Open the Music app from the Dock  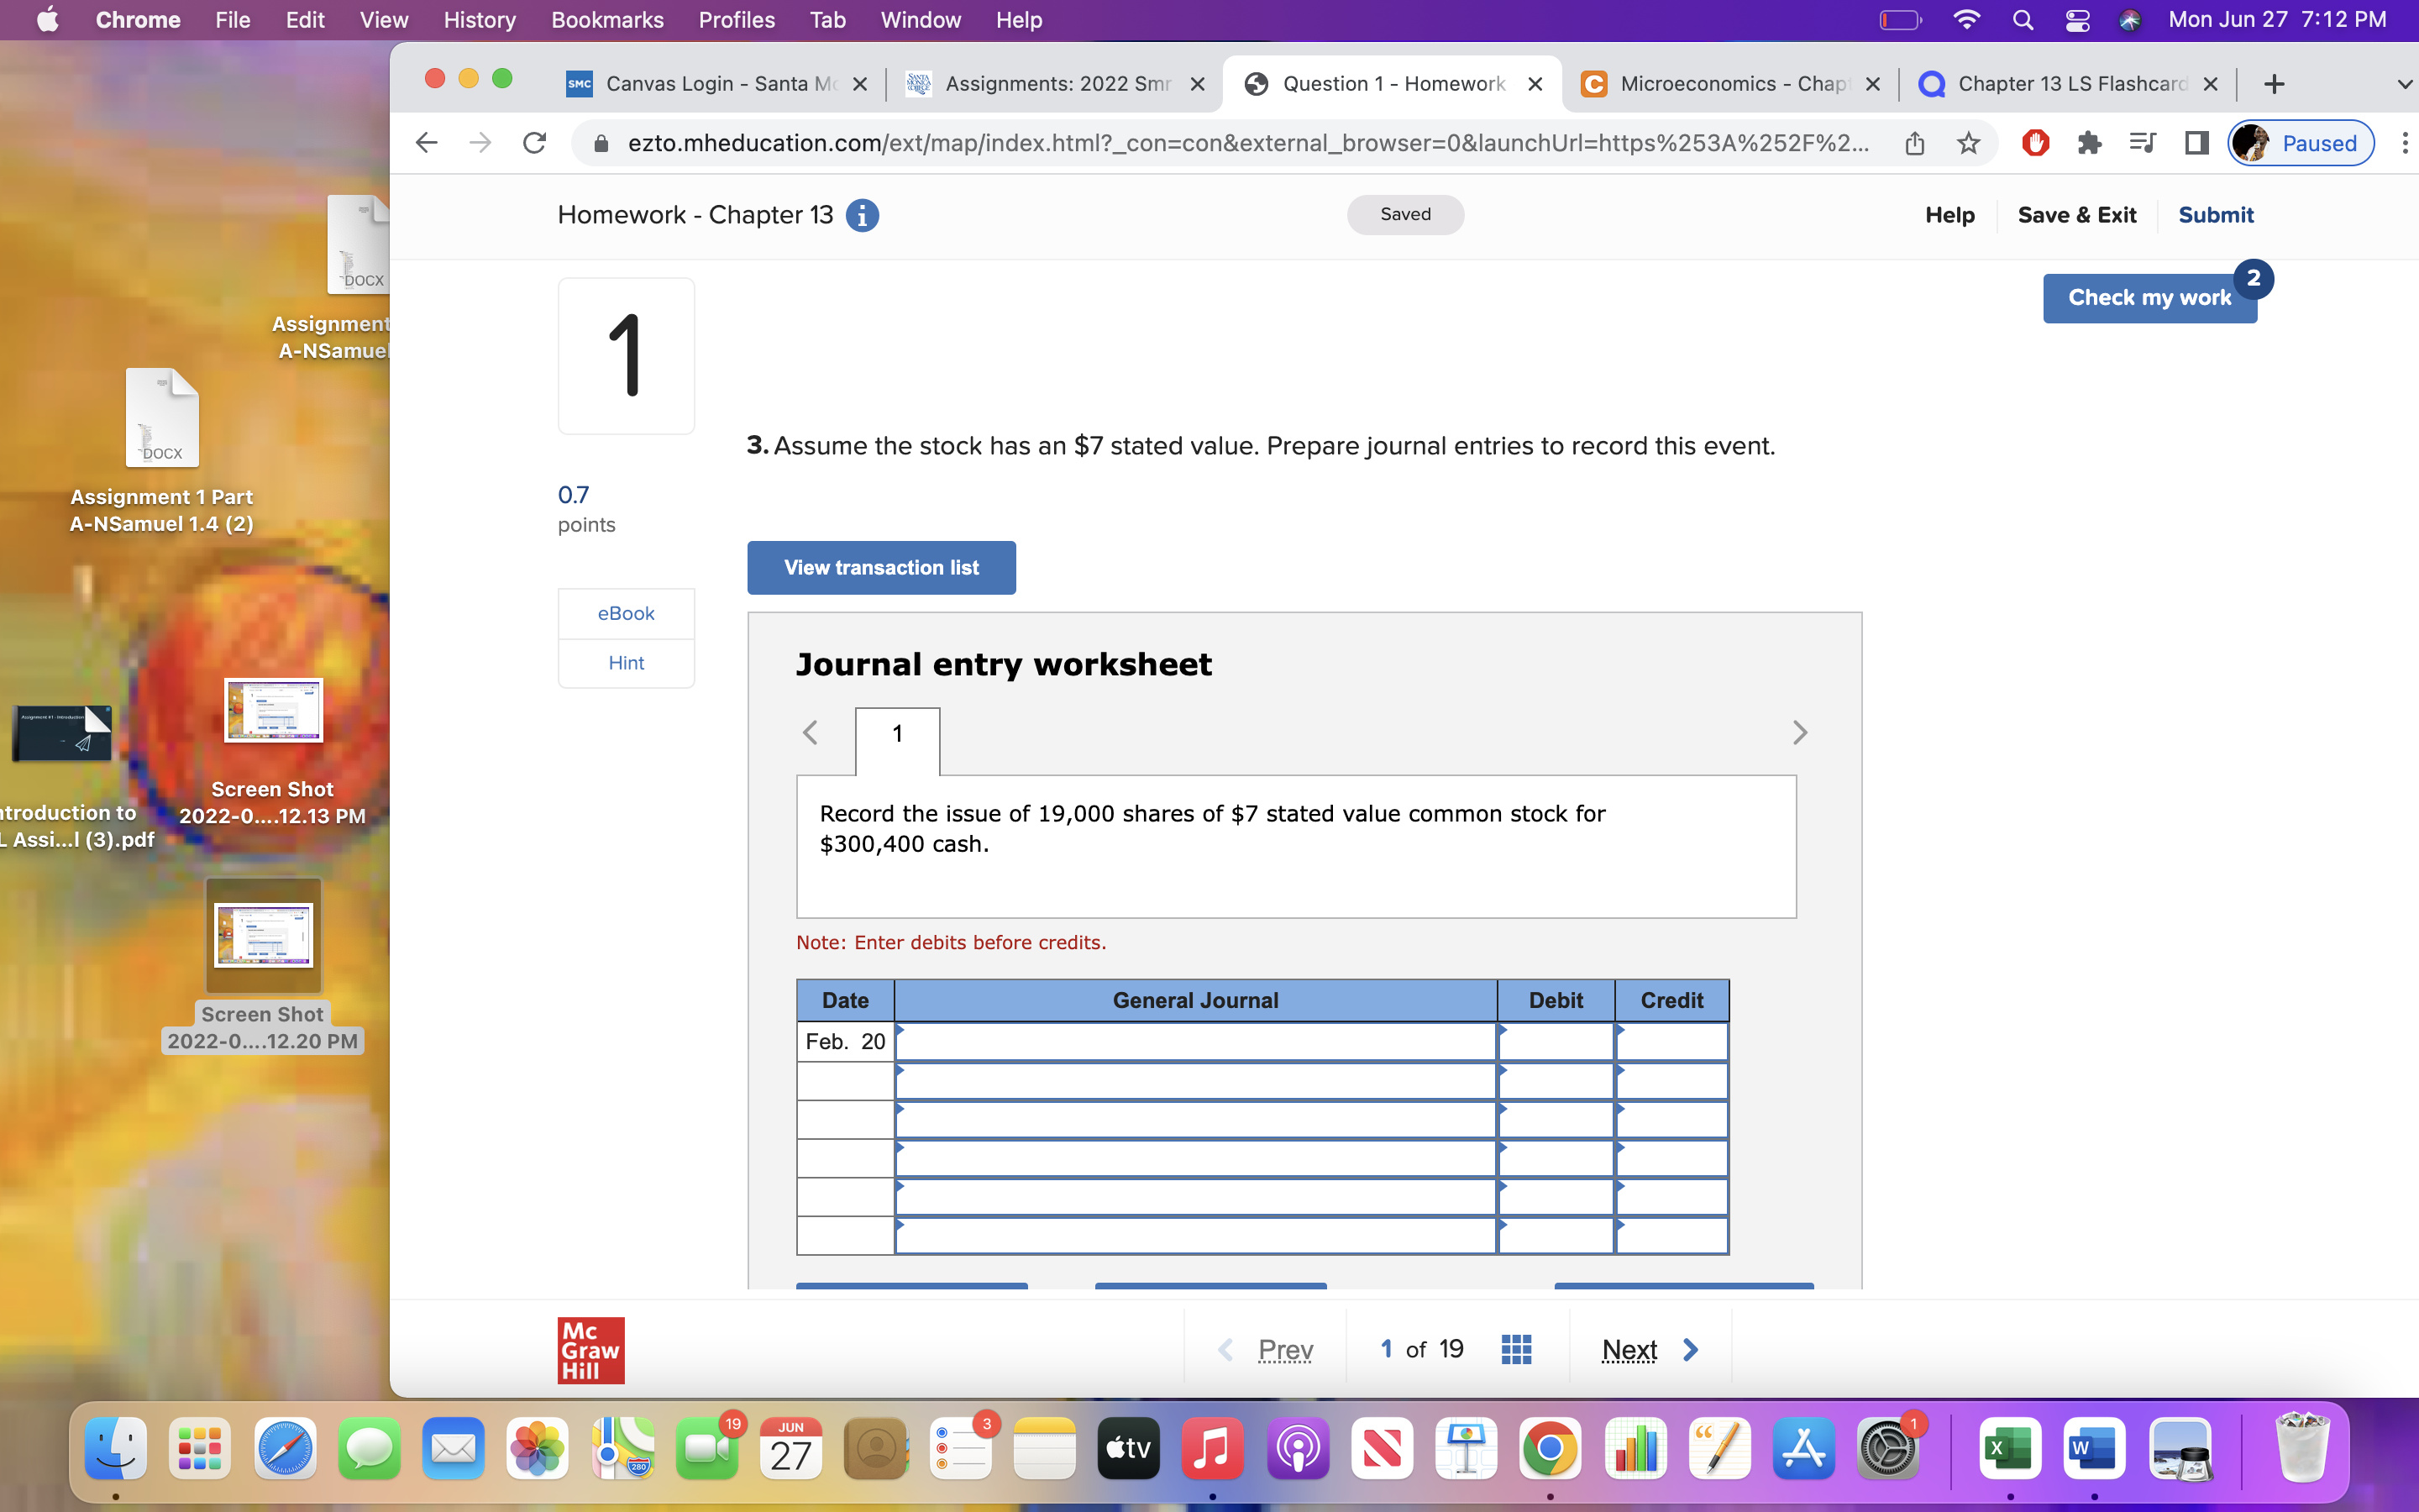coord(1211,1447)
